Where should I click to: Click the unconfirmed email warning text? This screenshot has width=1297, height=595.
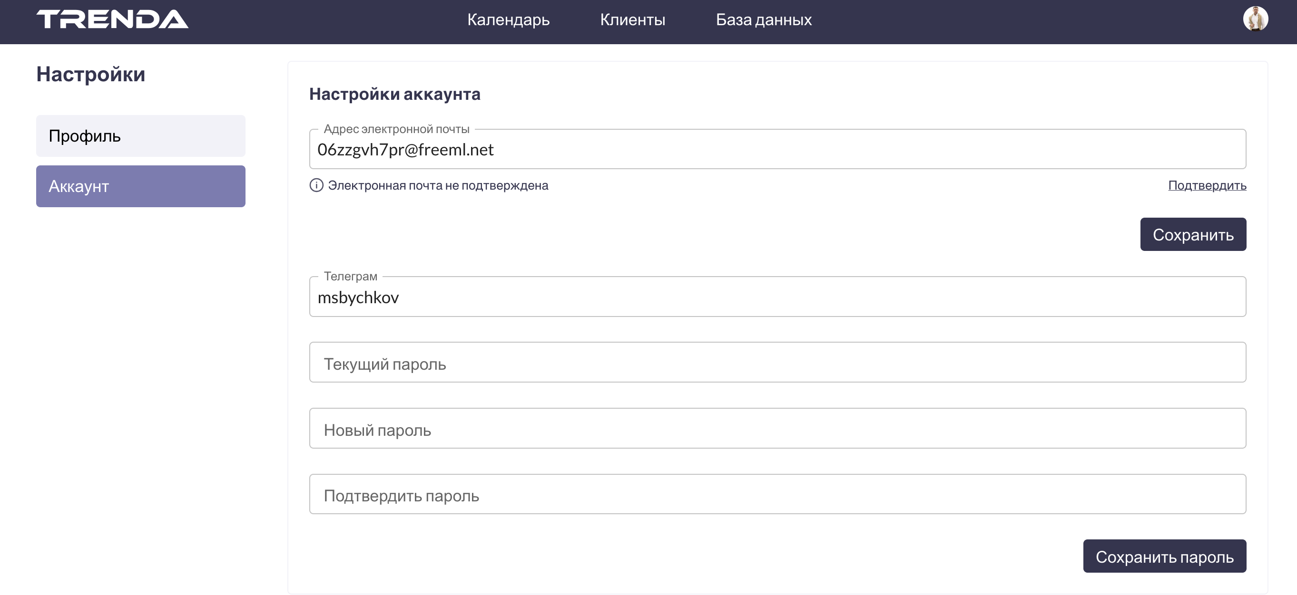tap(438, 186)
